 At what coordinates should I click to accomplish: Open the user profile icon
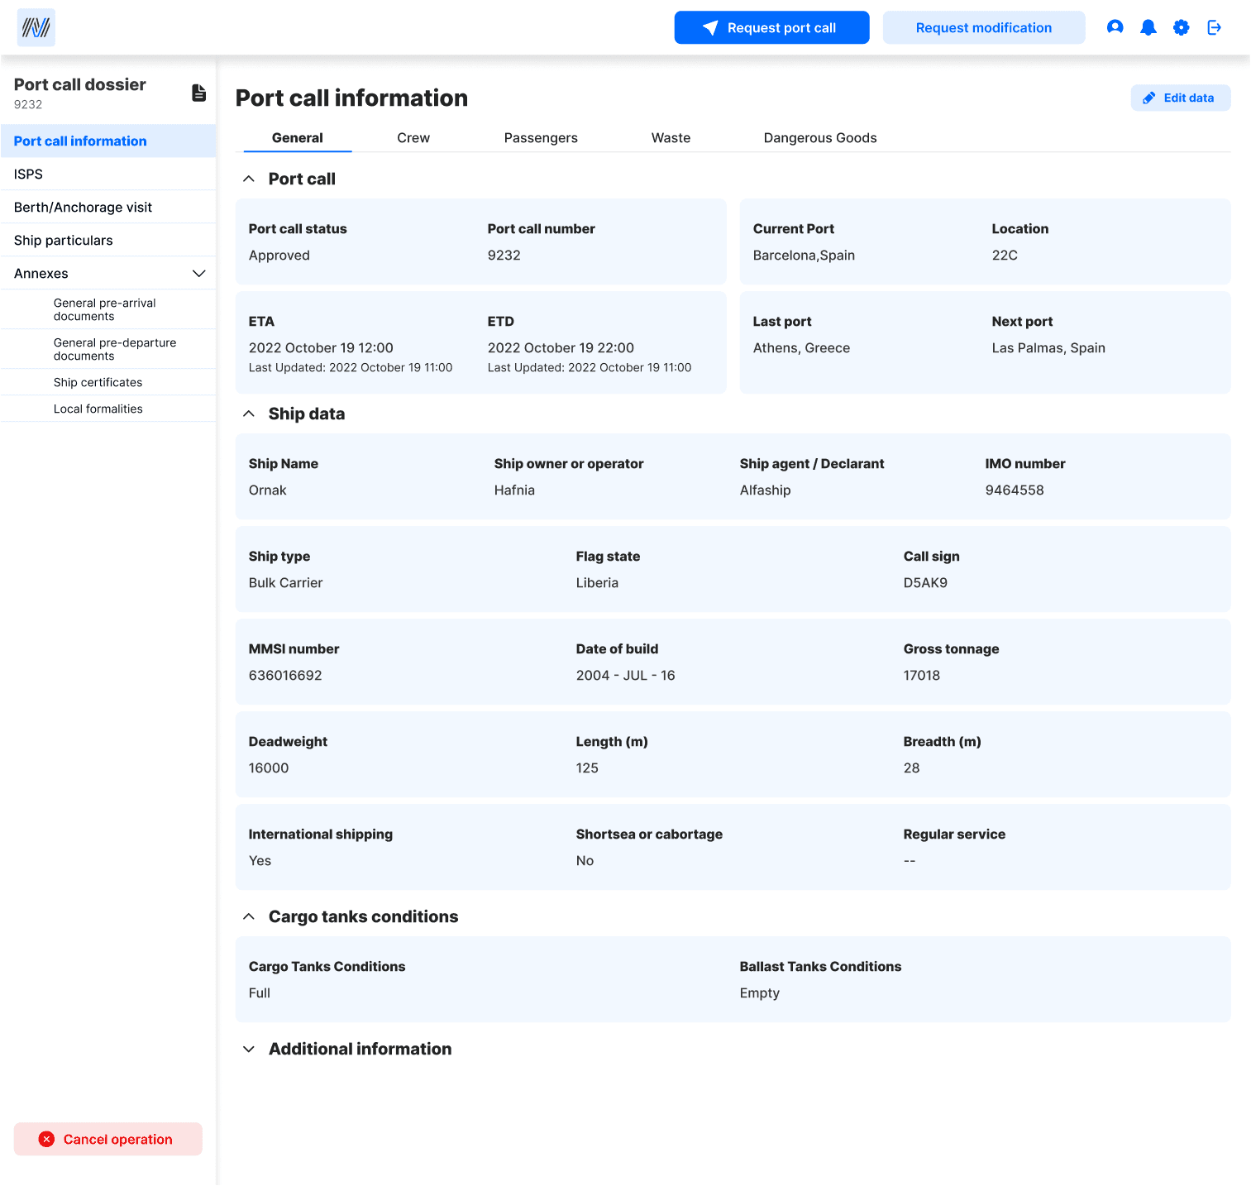(x=1115, y=27)
